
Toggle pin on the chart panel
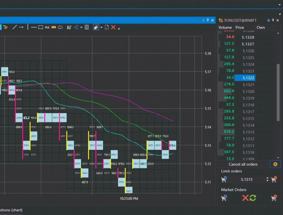tap(208, 20)
